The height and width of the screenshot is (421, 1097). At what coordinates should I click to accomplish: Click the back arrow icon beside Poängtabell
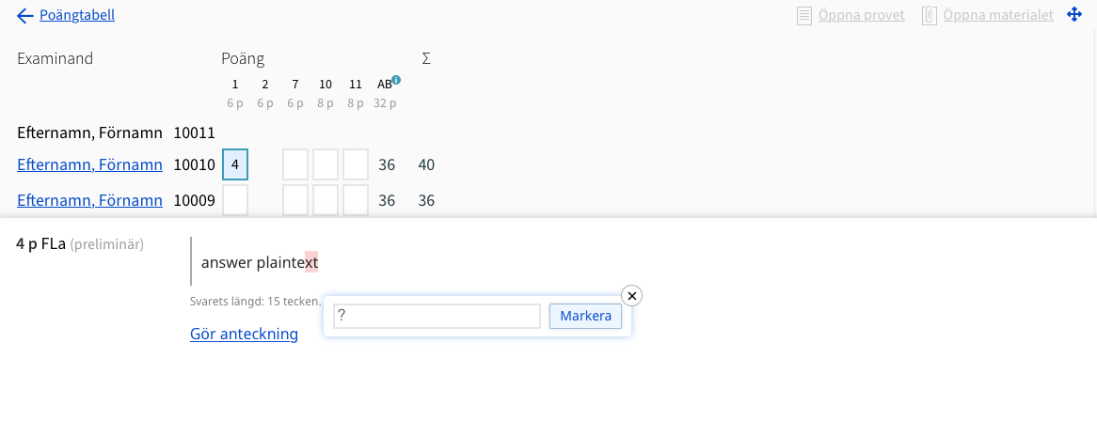25,15
